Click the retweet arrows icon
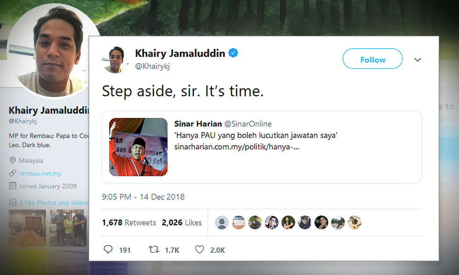The width and height of the screenshot is (459, 275). tap(154, 249)
